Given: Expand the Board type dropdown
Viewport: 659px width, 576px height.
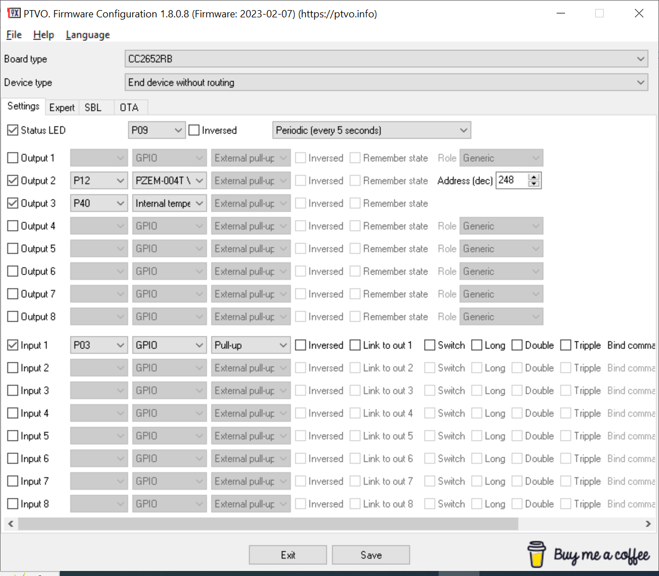Looking at the screenshot, I should pos(386,59).
